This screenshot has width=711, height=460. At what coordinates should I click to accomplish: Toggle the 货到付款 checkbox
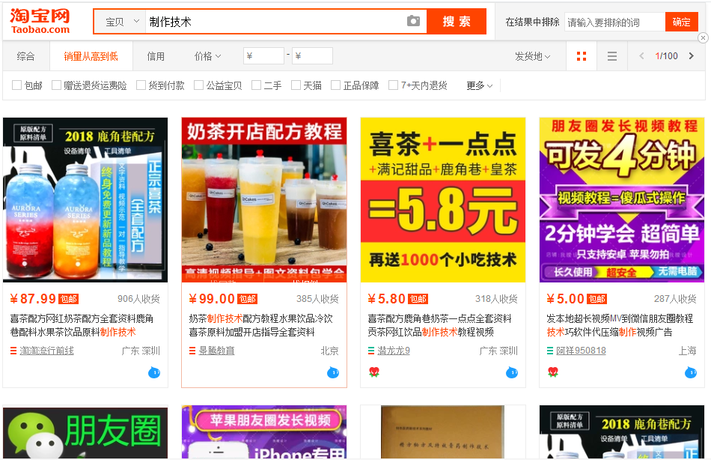141,85
